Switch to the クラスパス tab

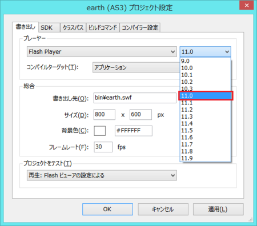click(73, 28)
